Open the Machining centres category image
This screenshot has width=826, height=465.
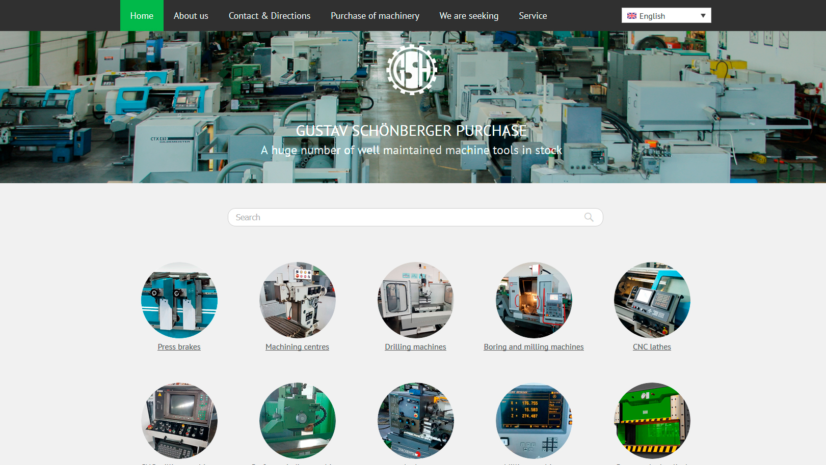pyautogui.click(x=298, y=300)
